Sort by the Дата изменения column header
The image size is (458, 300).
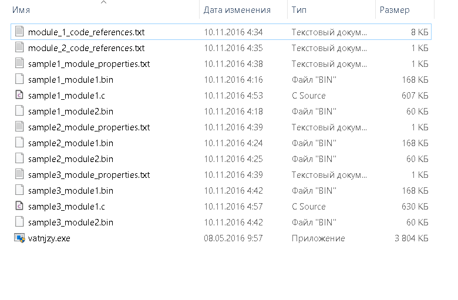[237, 10]
